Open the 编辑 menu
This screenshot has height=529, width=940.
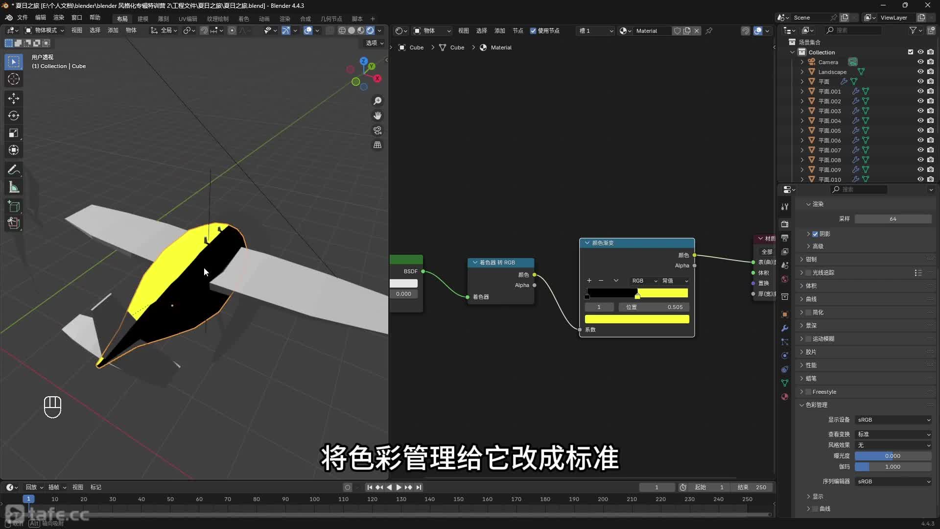click(41, 18)
